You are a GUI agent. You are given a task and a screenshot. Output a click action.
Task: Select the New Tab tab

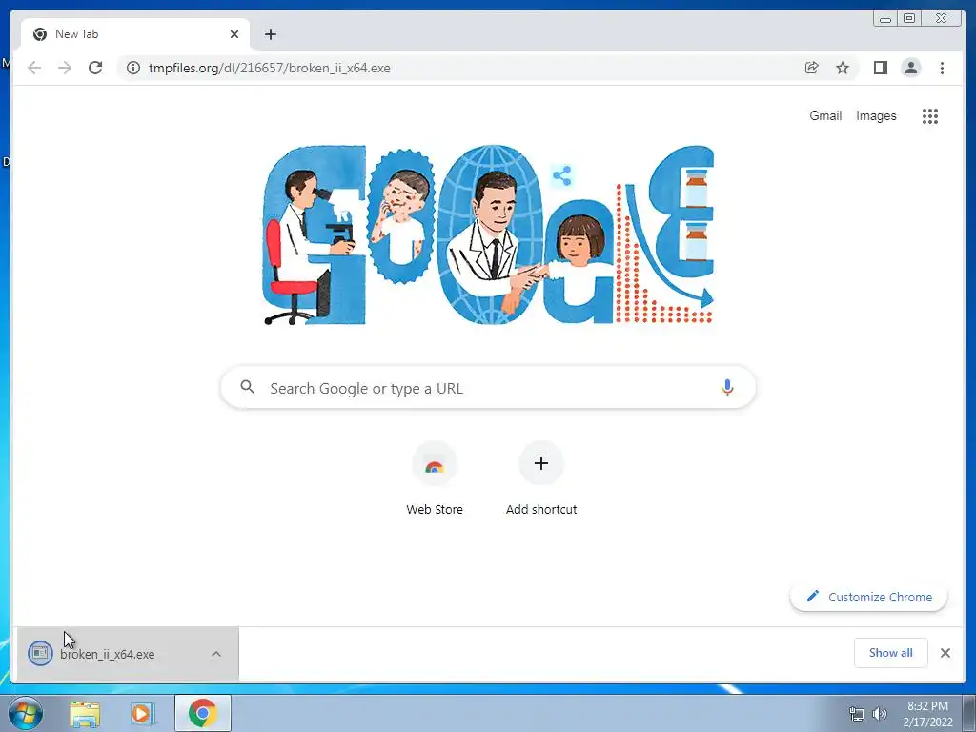[x=135, y=34]
